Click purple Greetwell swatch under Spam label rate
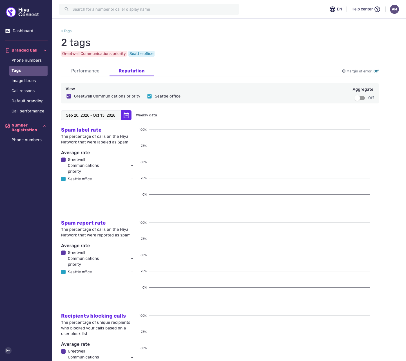 coord(63,160)
